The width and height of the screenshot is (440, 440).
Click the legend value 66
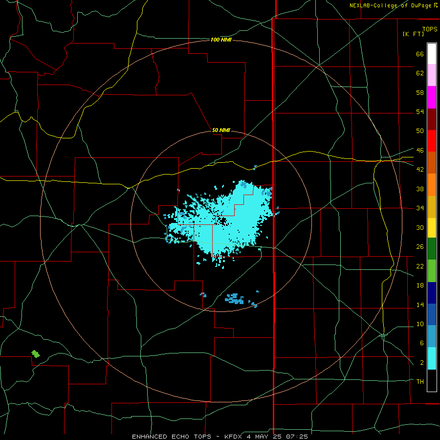[x=420, y=54]
